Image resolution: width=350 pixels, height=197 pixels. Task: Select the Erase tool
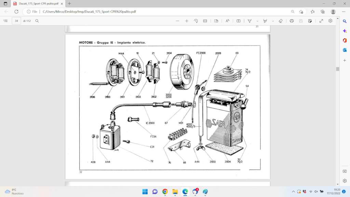(281, 21)
